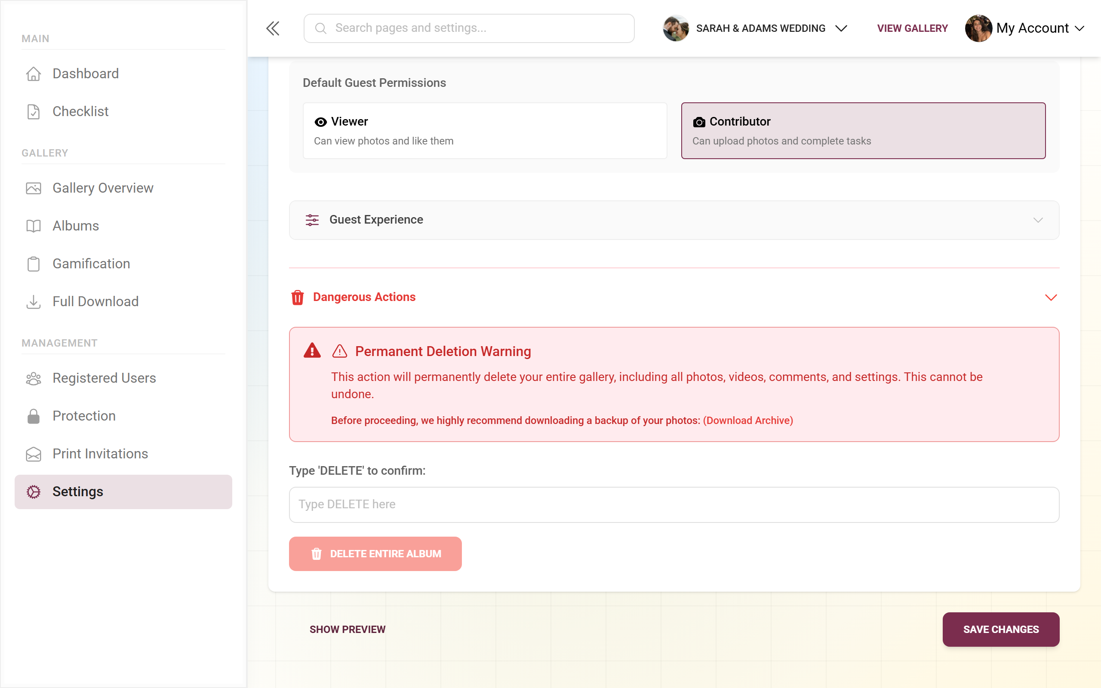The height and width of the screenshot is (688, 1101).
Task: Click the View Gallery link
Action: pos(912,28)
